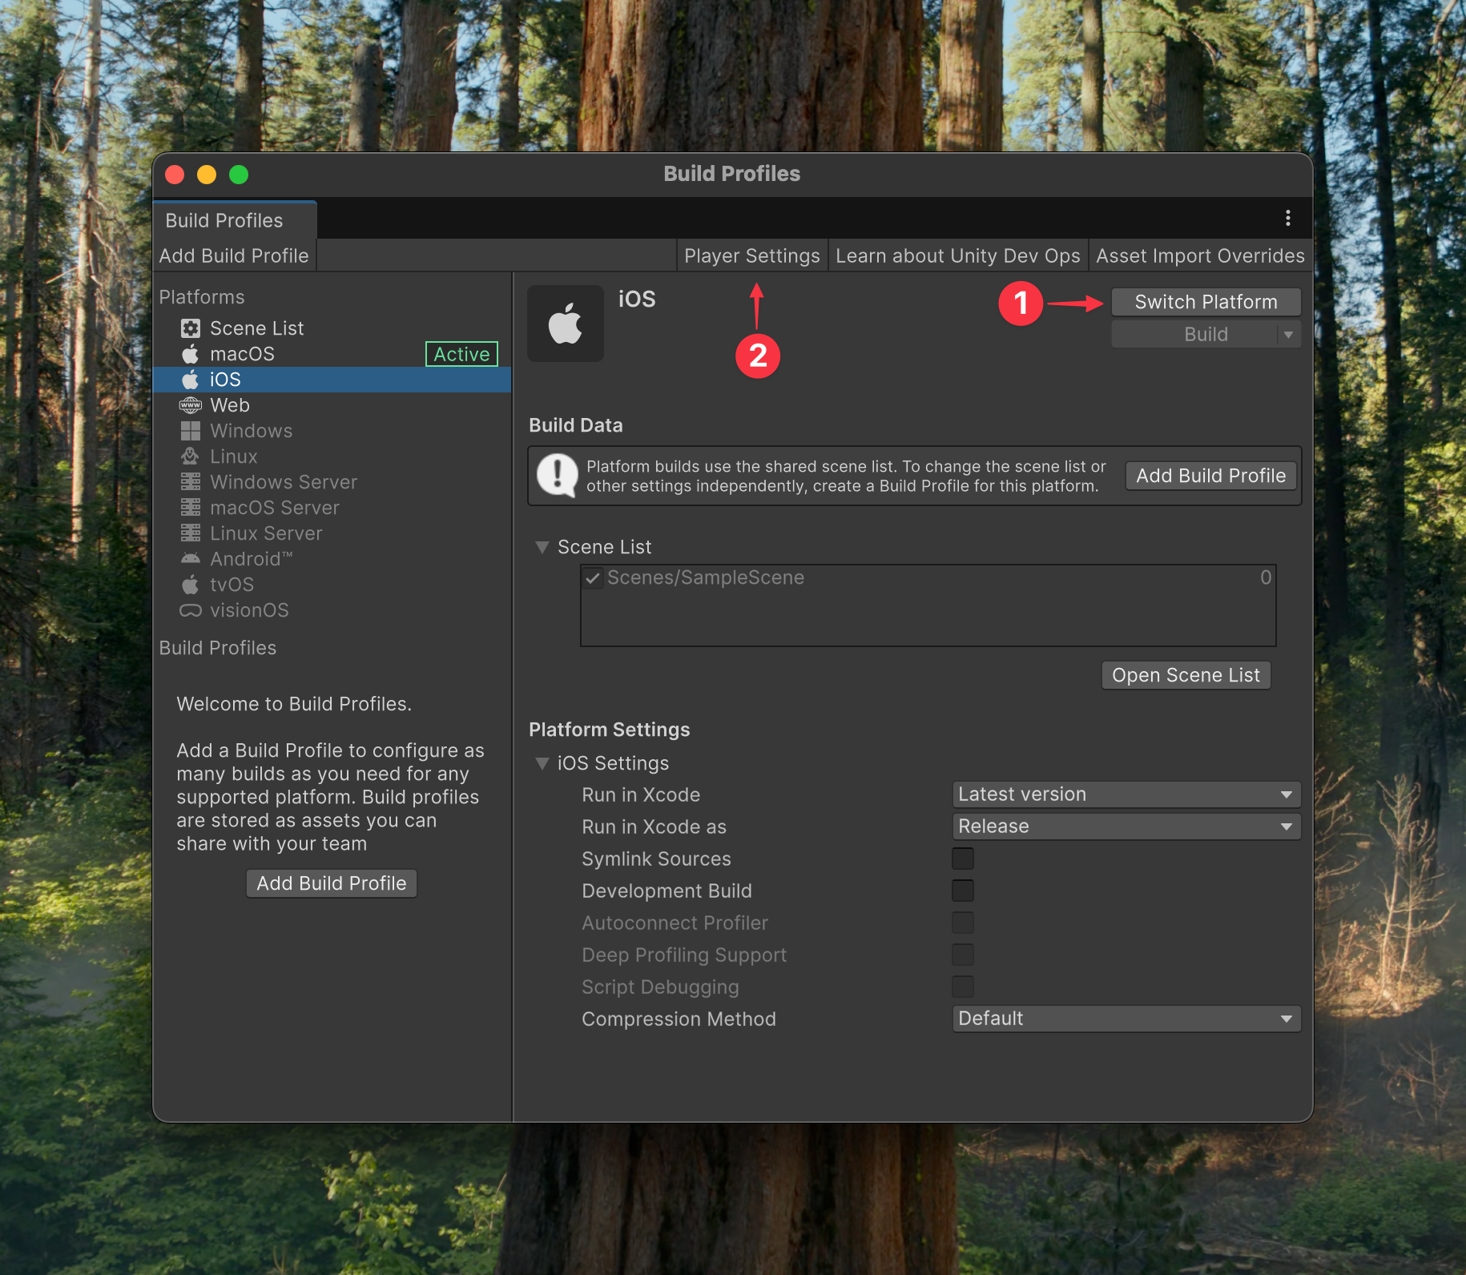Open Asset Import Overrides
The height and width of the screenshot is (1275, 1466).
[x=1201, y=255]
